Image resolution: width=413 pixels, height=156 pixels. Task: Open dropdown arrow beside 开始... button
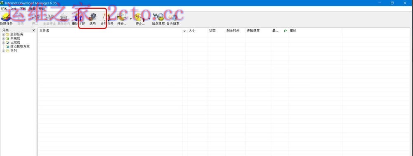tap(131, 19)
